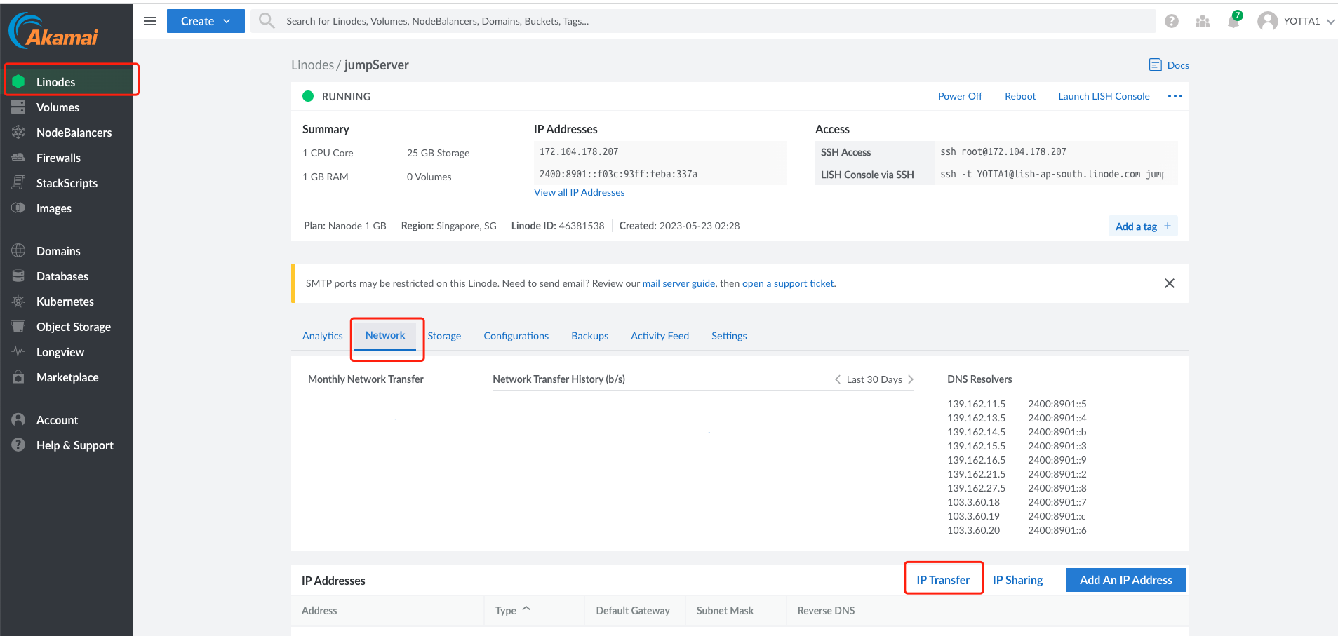Image resolution: width=1338 pixels, height=636 pixels.
Task: Dismiss the SMTP ports notice
Action: [x=1169, y=283]
